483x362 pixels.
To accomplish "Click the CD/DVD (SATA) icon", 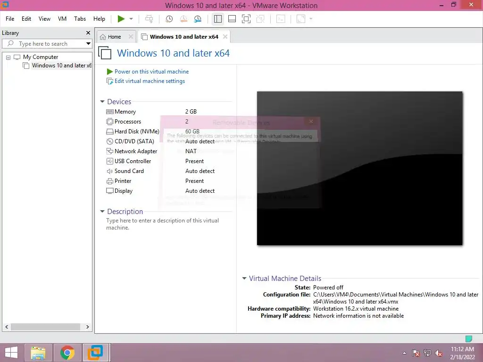I will point(109,141).
